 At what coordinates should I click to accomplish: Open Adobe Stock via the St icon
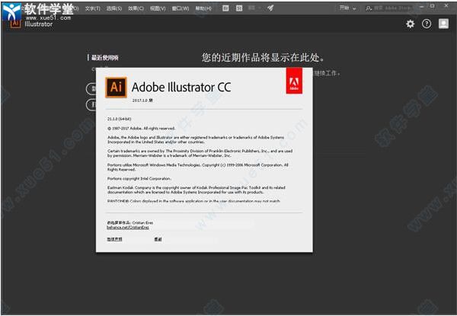pyautogui.click(x=239, y=8)
